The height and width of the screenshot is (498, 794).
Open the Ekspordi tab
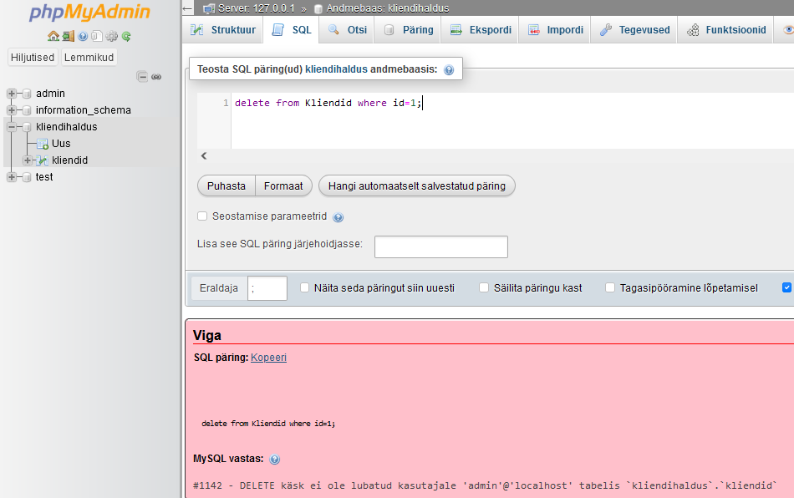point(481,30)
